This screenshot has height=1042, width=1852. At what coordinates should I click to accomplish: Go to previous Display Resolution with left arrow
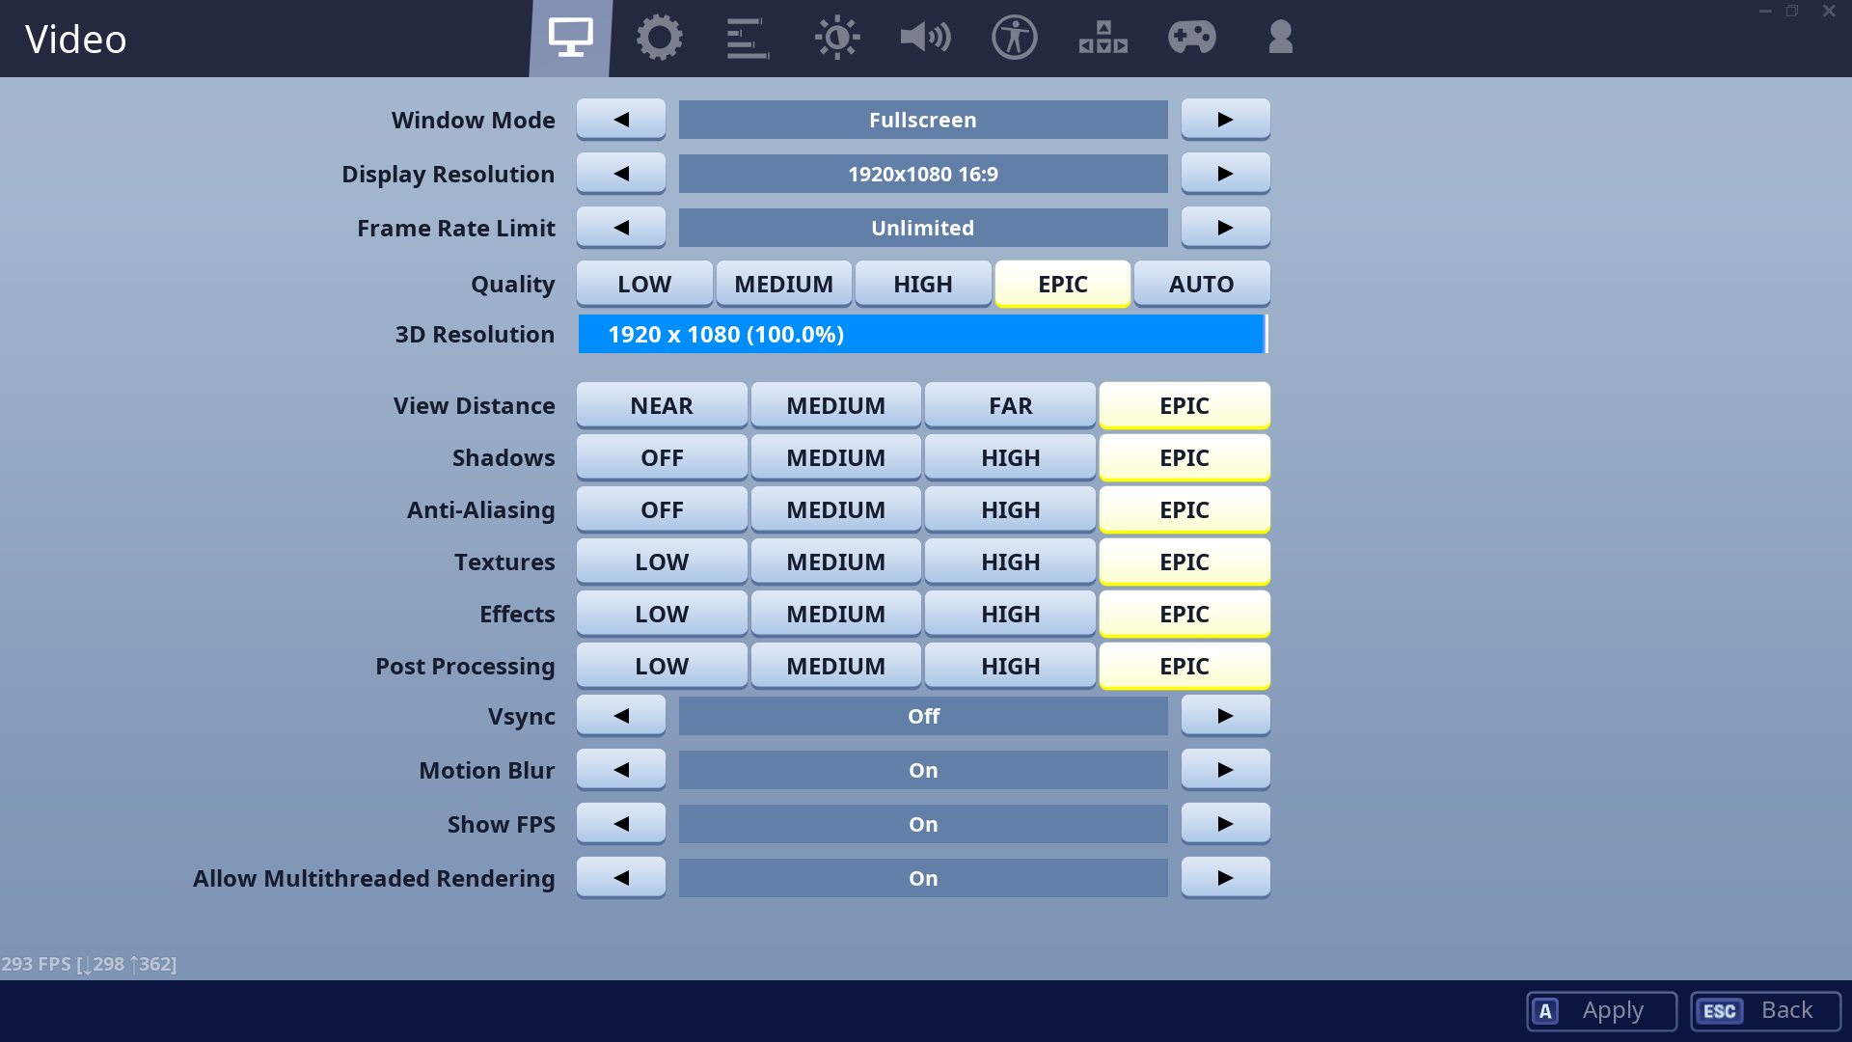(621, 174)
